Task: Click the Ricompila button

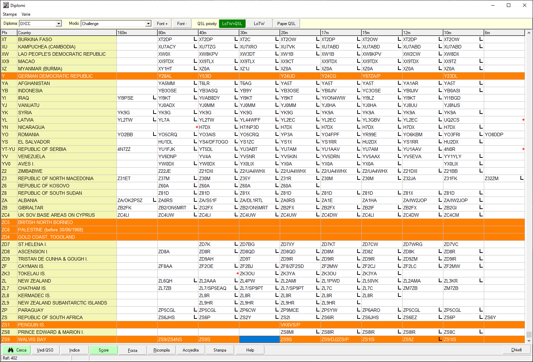Action: click(x=162, y=350)
